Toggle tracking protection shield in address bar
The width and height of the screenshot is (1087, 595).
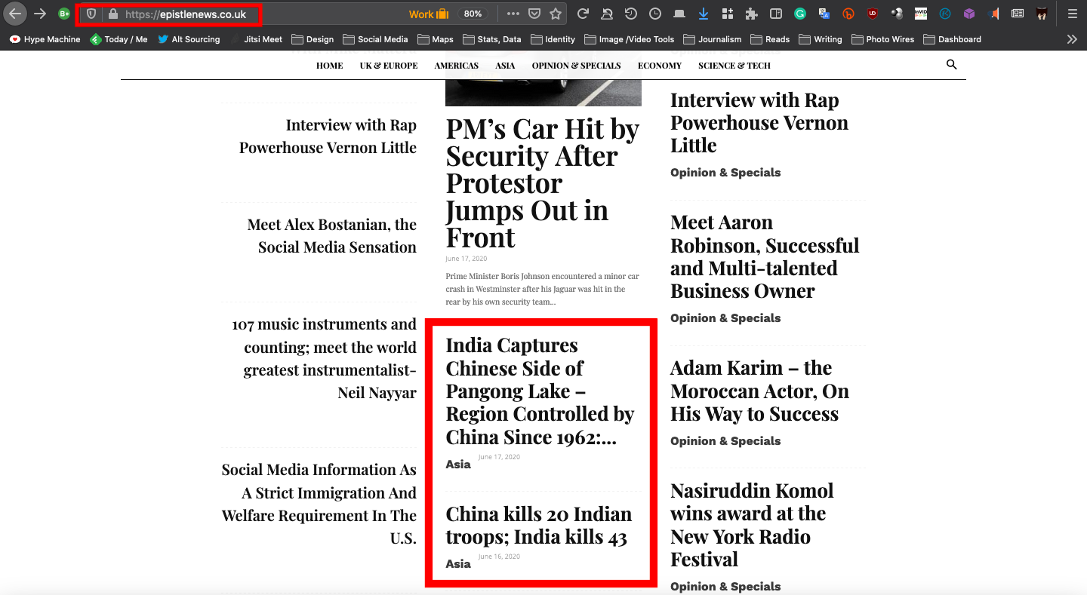91,14
